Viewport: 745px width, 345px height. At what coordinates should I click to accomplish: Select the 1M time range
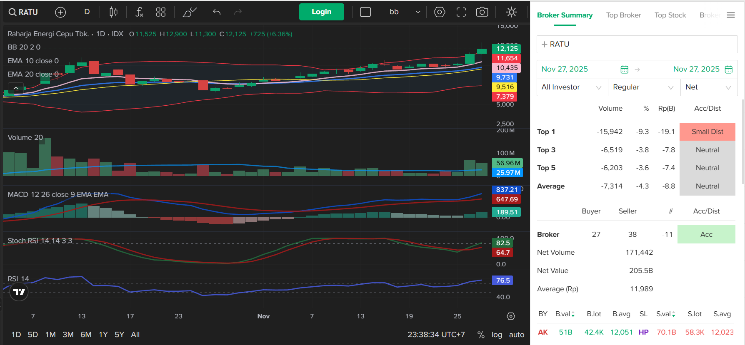50,335
